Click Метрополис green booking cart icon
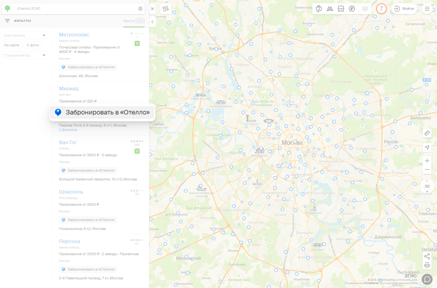This screenshot has height=288, width=437. point(137,43)
